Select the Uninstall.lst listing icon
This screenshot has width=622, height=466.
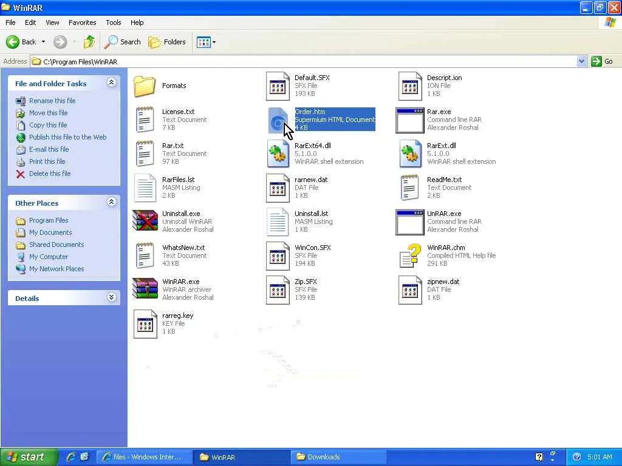pyautogui.click(x=277, y=222)
